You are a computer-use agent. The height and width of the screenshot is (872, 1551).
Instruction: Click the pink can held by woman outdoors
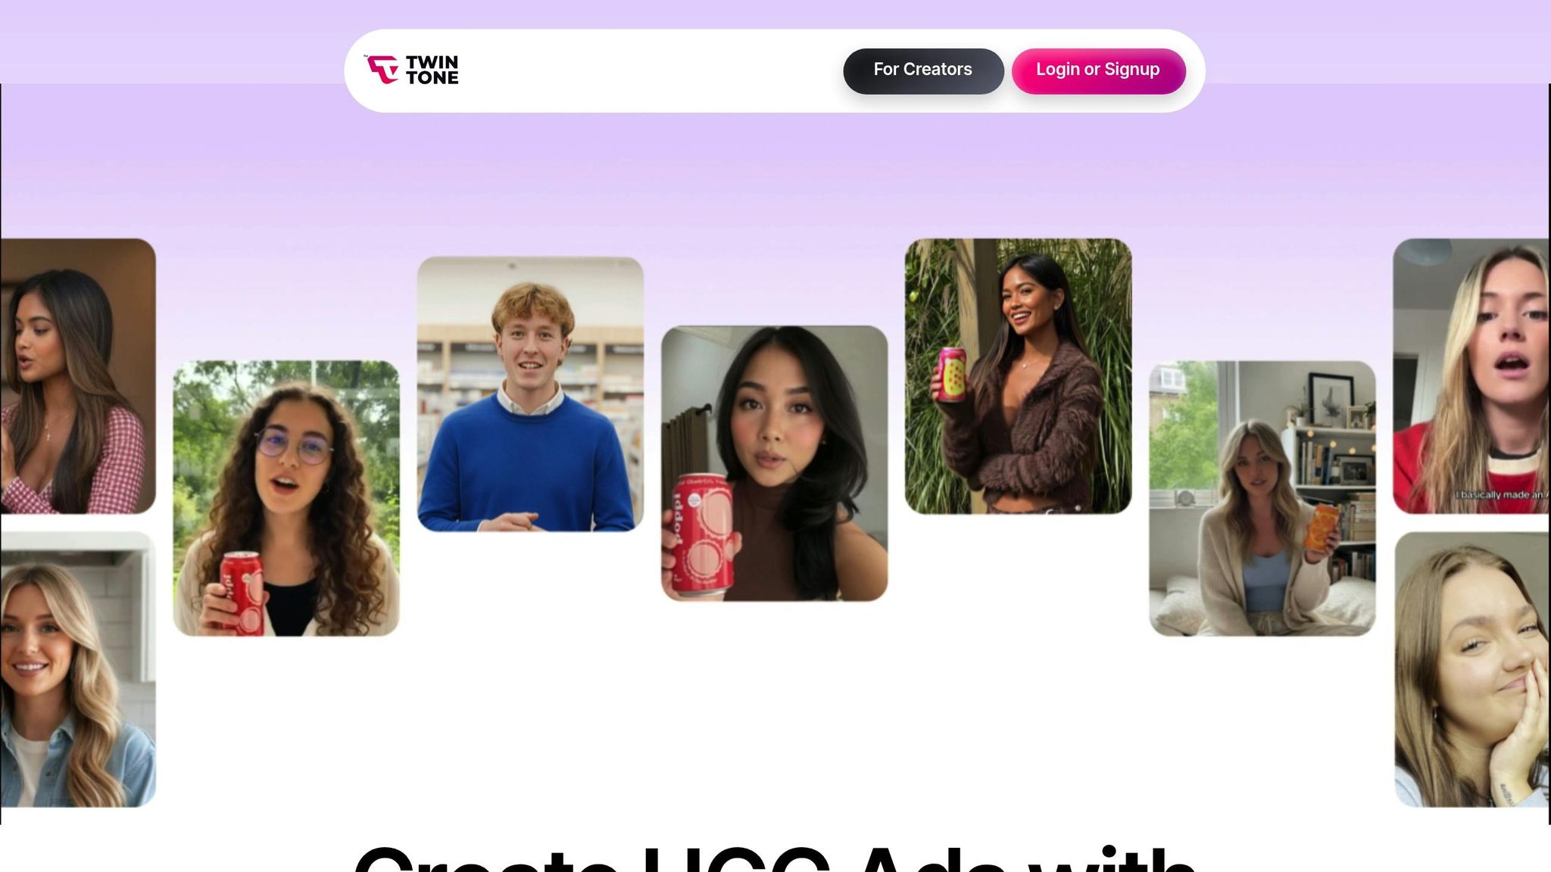coord(953,374)
